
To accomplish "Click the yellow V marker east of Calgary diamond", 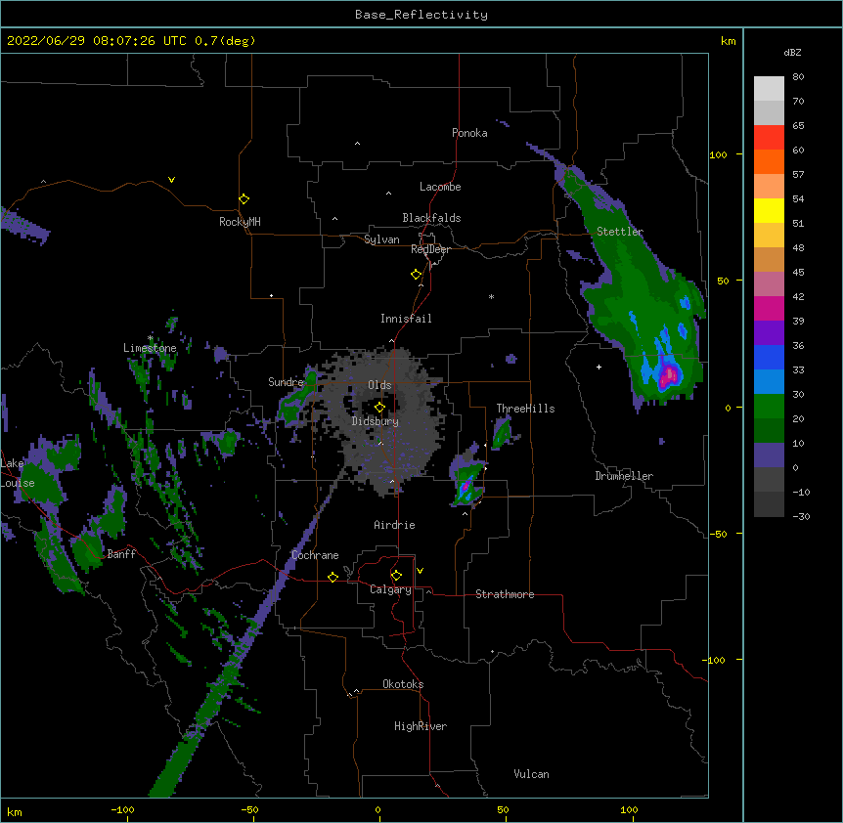I will click(x=420, y=571).
